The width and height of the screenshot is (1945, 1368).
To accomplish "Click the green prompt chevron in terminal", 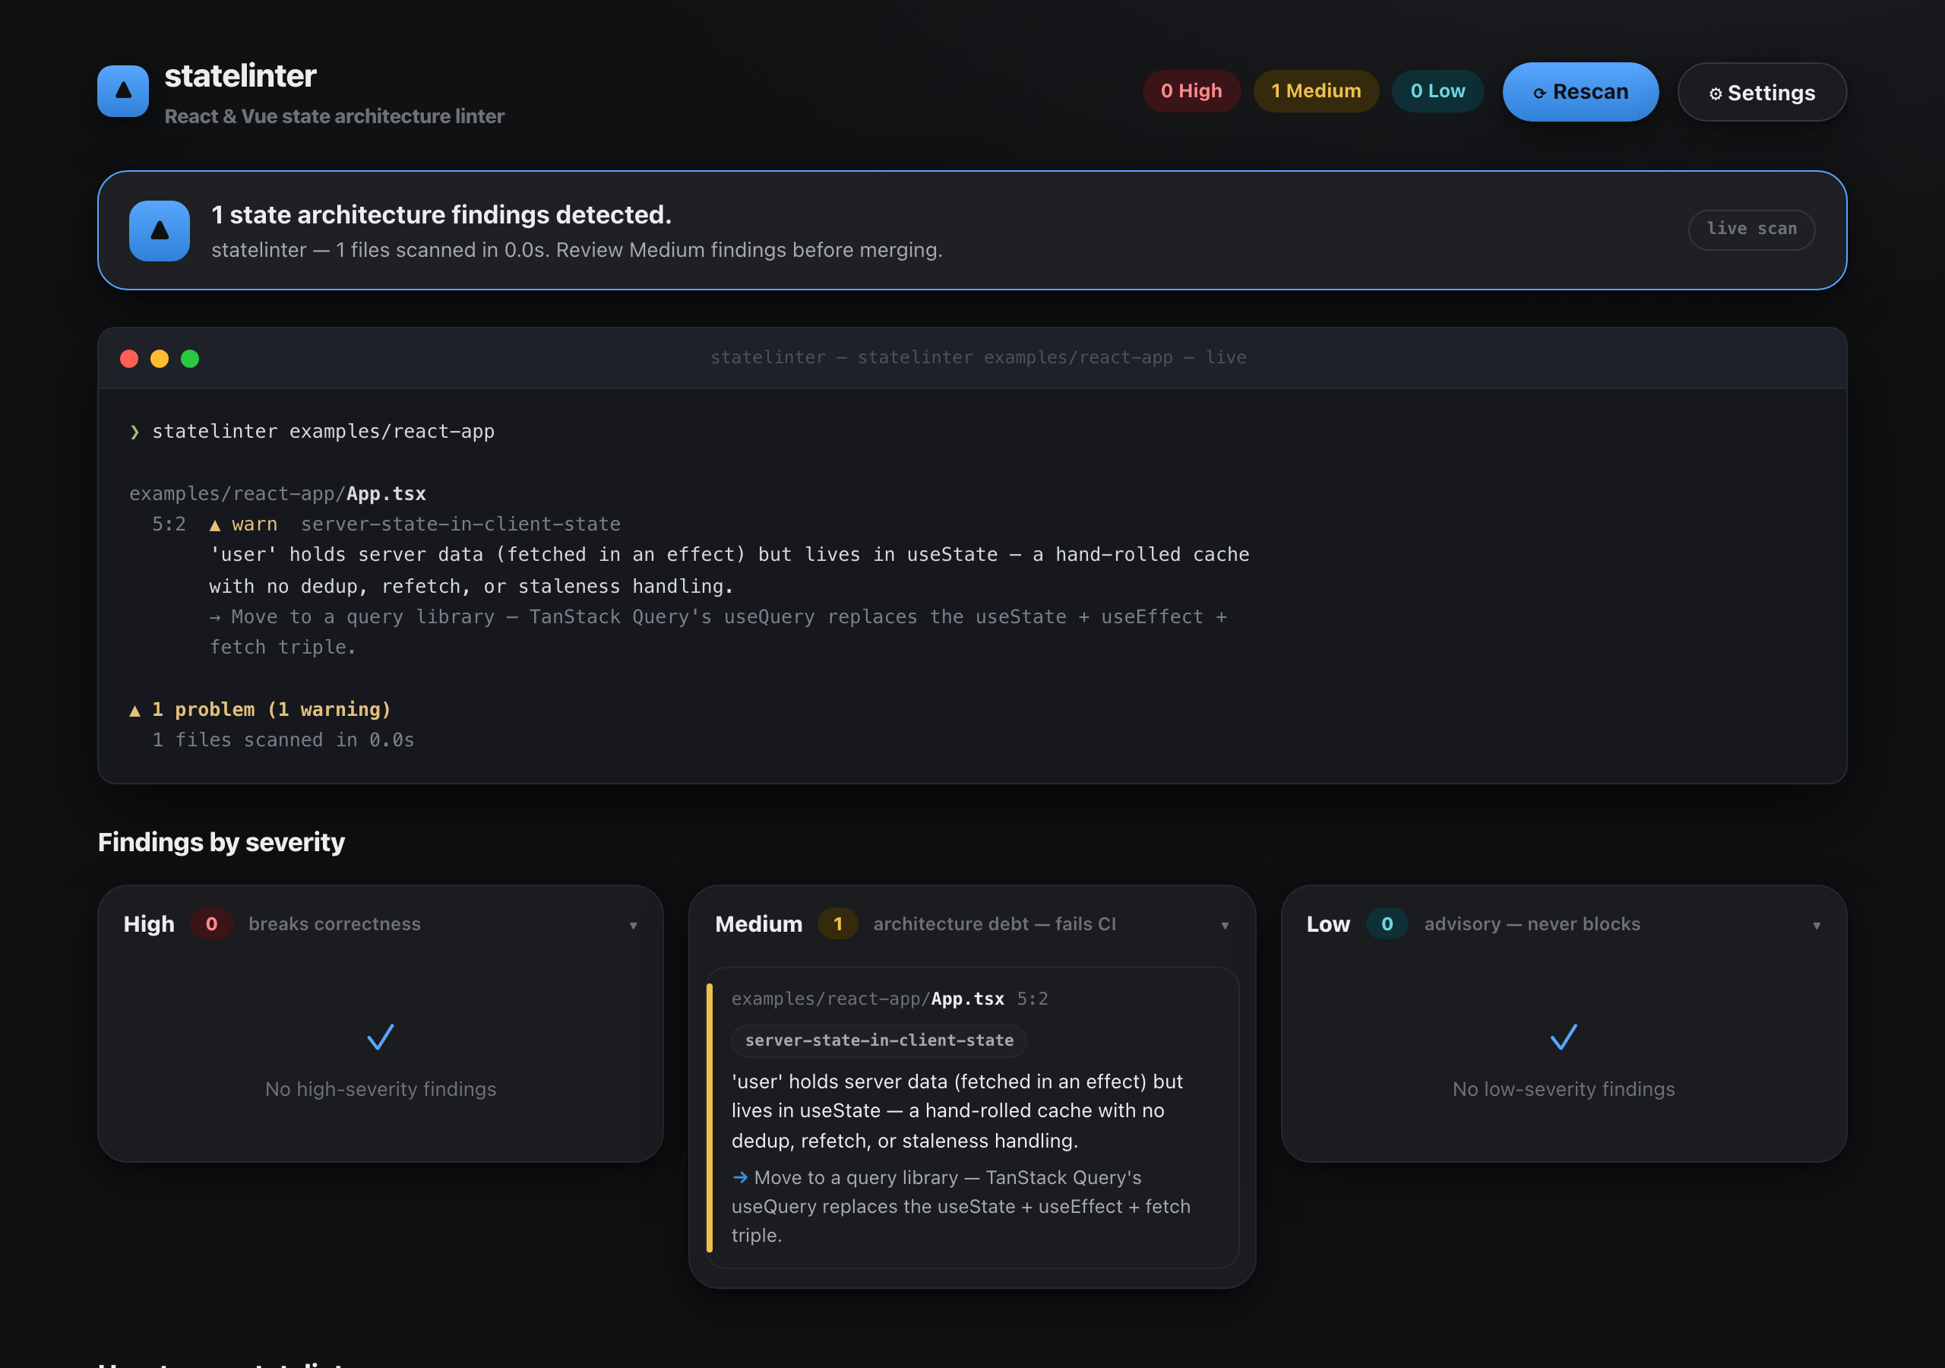I will (134, 432).
